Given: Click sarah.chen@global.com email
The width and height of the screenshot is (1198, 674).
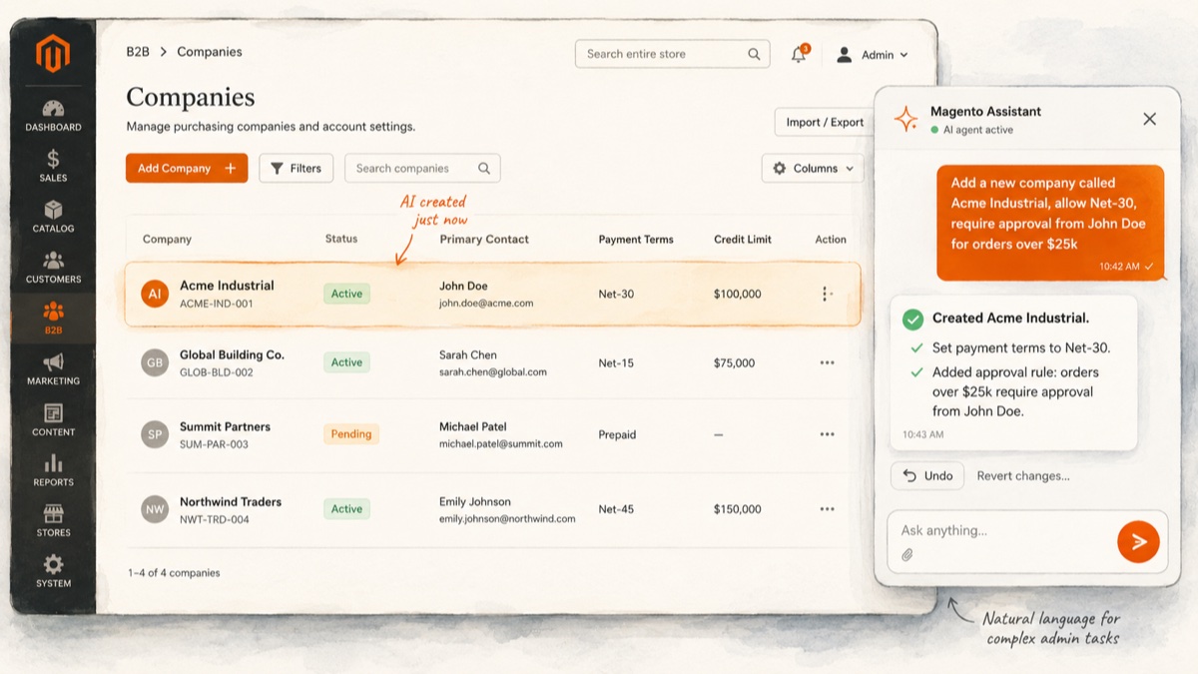Looking at the screenshot, I should (x=493, y=371).
